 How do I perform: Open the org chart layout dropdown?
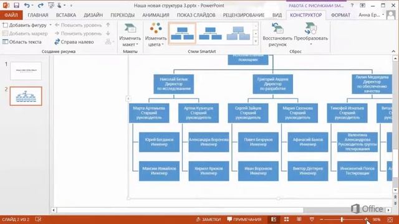coord(109,42)
